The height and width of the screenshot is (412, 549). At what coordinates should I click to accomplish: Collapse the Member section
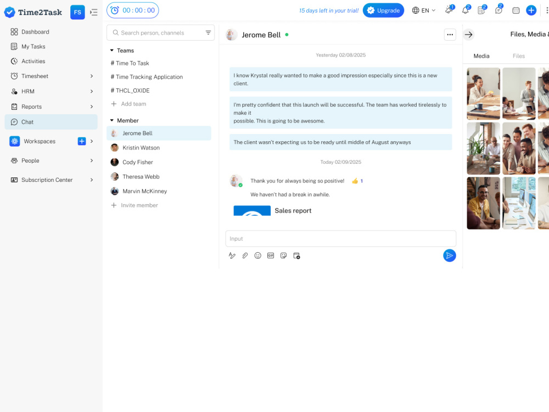111,120
